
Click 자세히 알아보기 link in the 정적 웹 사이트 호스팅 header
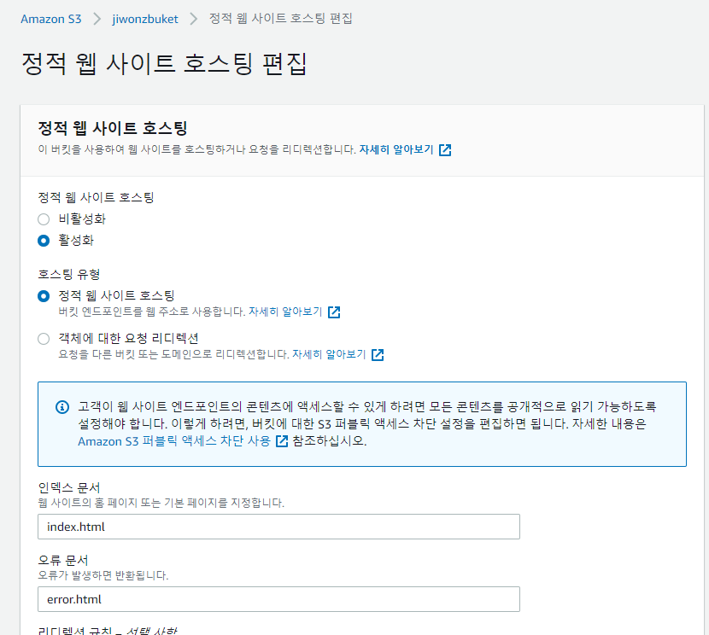[396, 149]
